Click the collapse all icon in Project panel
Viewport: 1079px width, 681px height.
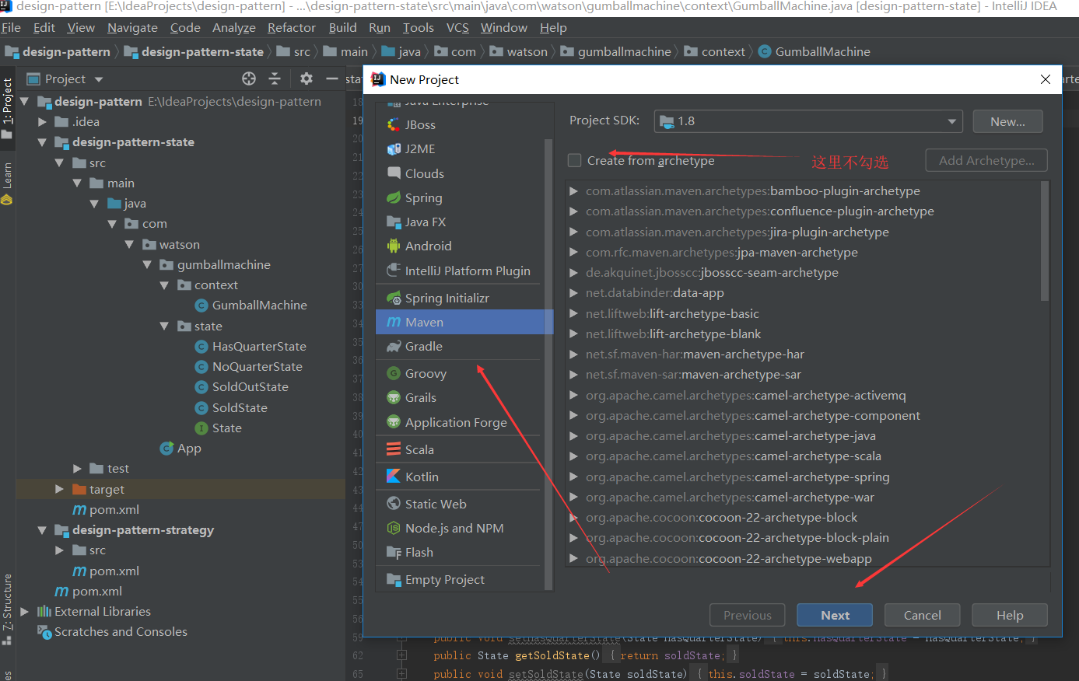pos(275,79)
